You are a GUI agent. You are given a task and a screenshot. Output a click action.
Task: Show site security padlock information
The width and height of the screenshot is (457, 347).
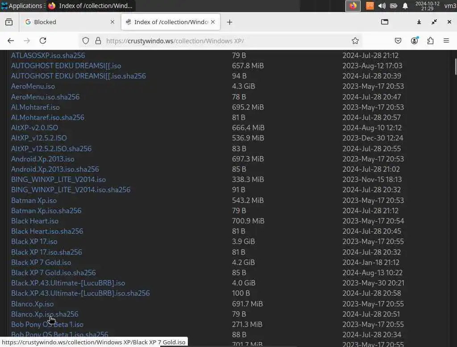point(98,41)
